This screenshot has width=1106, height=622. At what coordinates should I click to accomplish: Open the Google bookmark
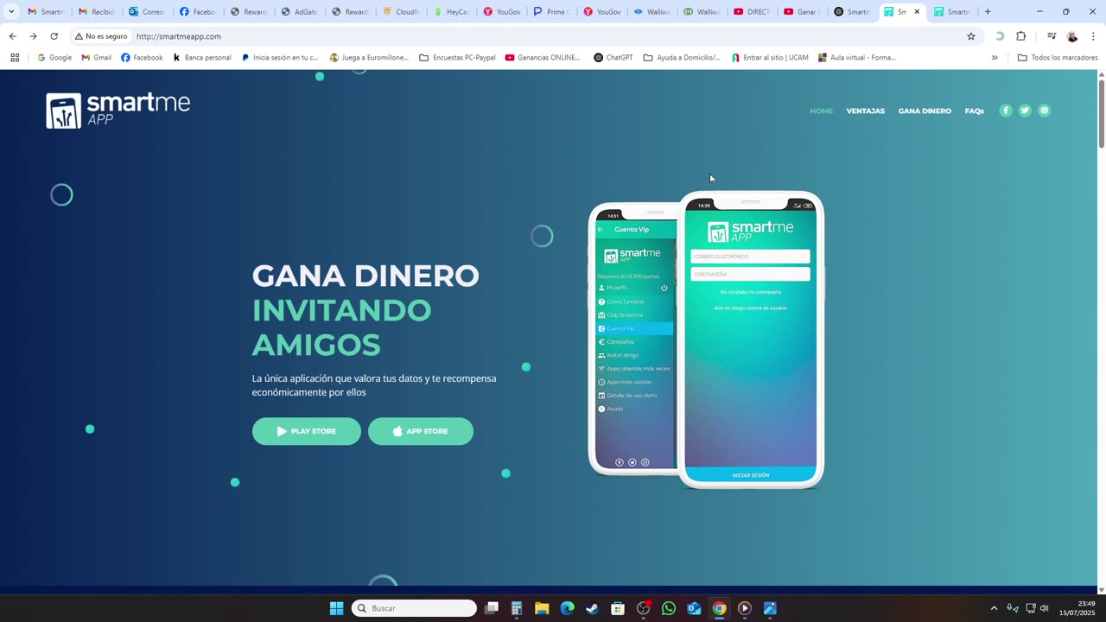coord(54,58)
